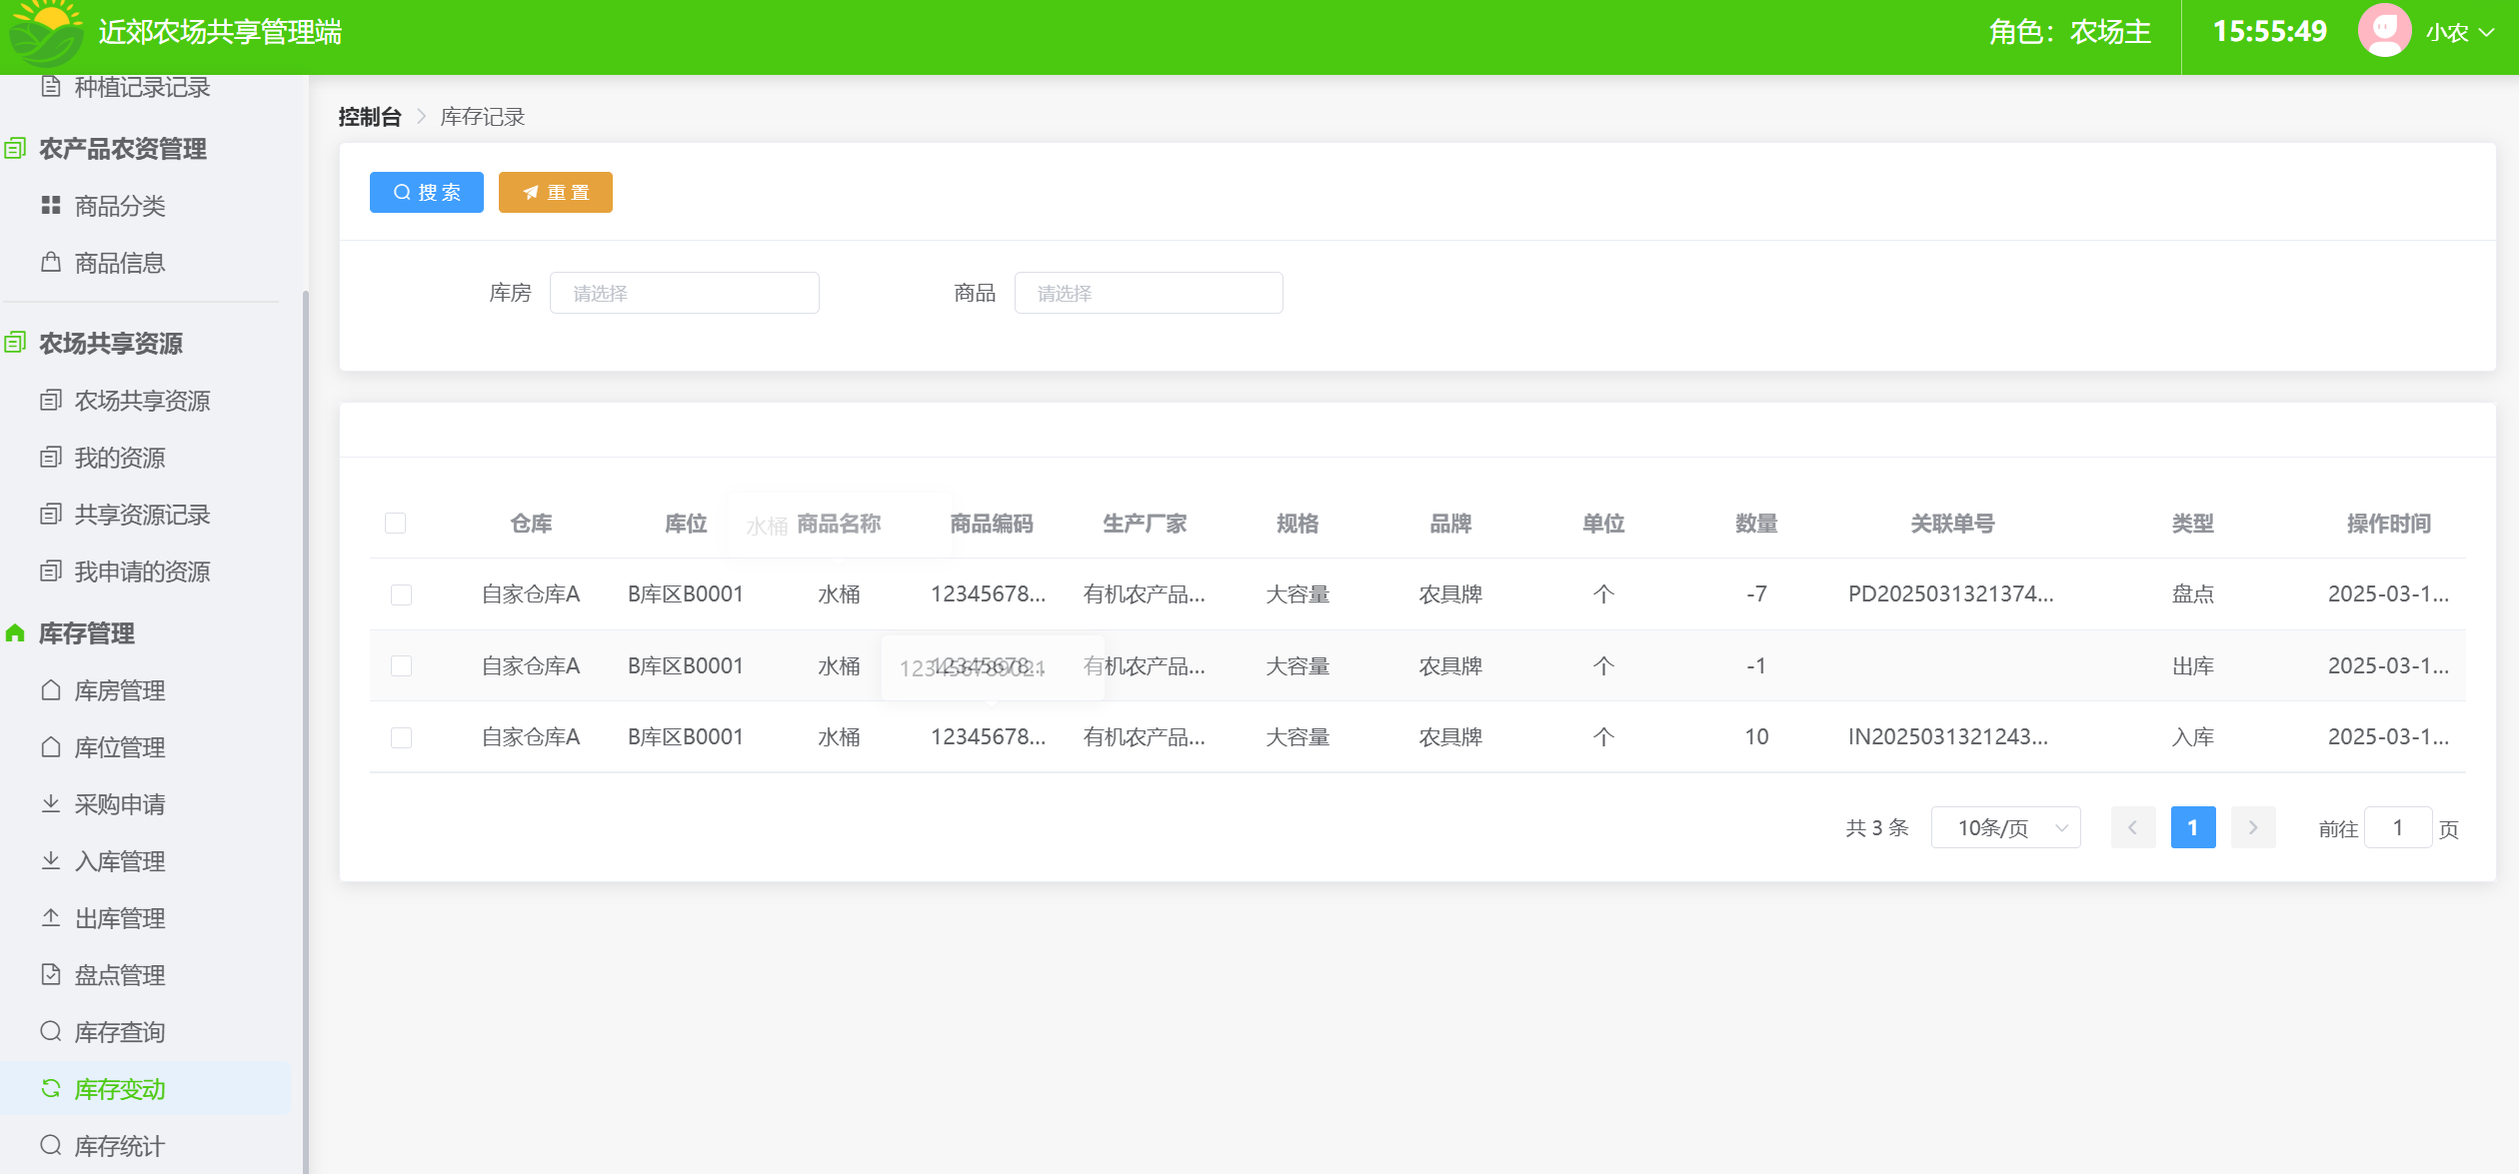Viewport: 2519px width, 1174px height.
Task: Collapse the 农场共享资源 section header
Action: (110, 344)
